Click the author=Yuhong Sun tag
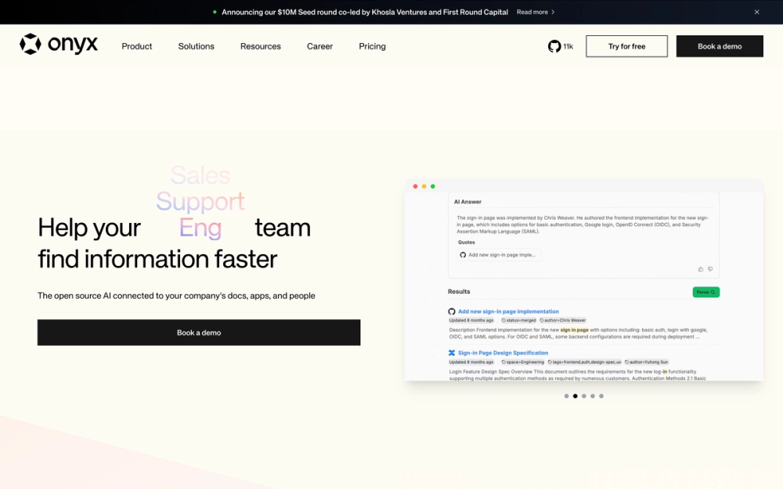Viewport: 783px width, 489px height. (646, 362)
